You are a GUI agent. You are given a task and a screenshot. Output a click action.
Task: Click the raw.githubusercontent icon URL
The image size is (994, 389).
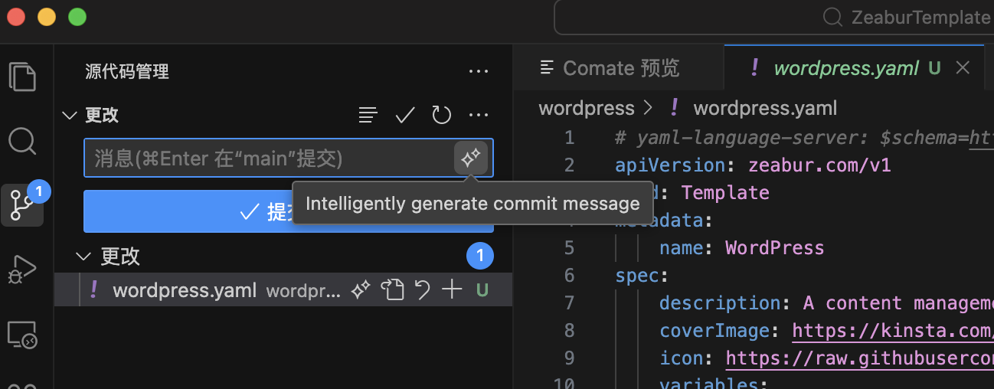point(860,358)
